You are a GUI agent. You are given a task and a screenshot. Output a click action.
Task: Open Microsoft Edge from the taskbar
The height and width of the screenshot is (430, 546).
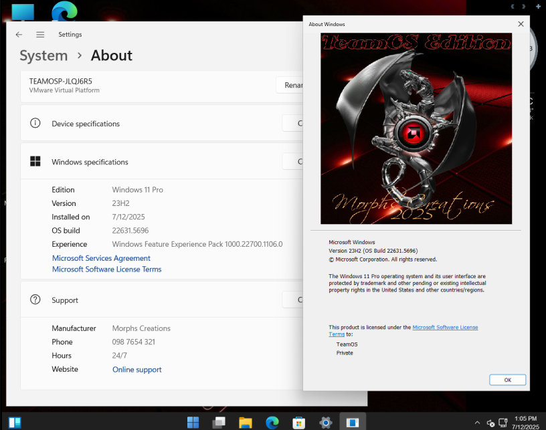[272, 423]
